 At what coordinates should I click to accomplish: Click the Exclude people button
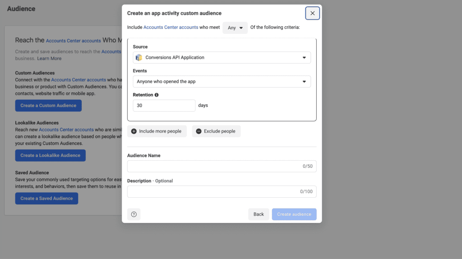(x=216, y=131)
